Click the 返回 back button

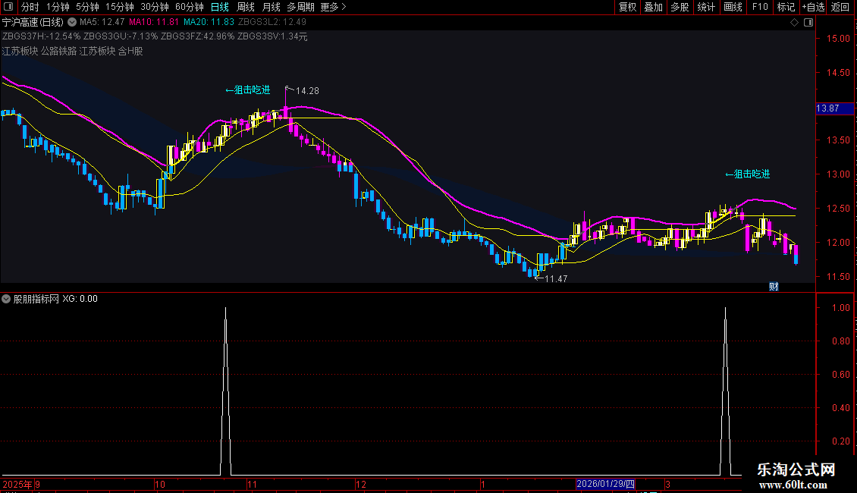pos(840,7)
